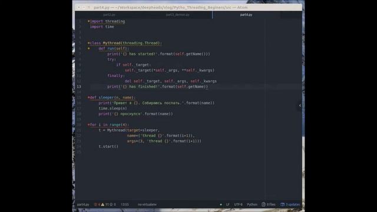Click the part4.py file name in status bar
Screen dimensions: 377x212
pos(83,204)
